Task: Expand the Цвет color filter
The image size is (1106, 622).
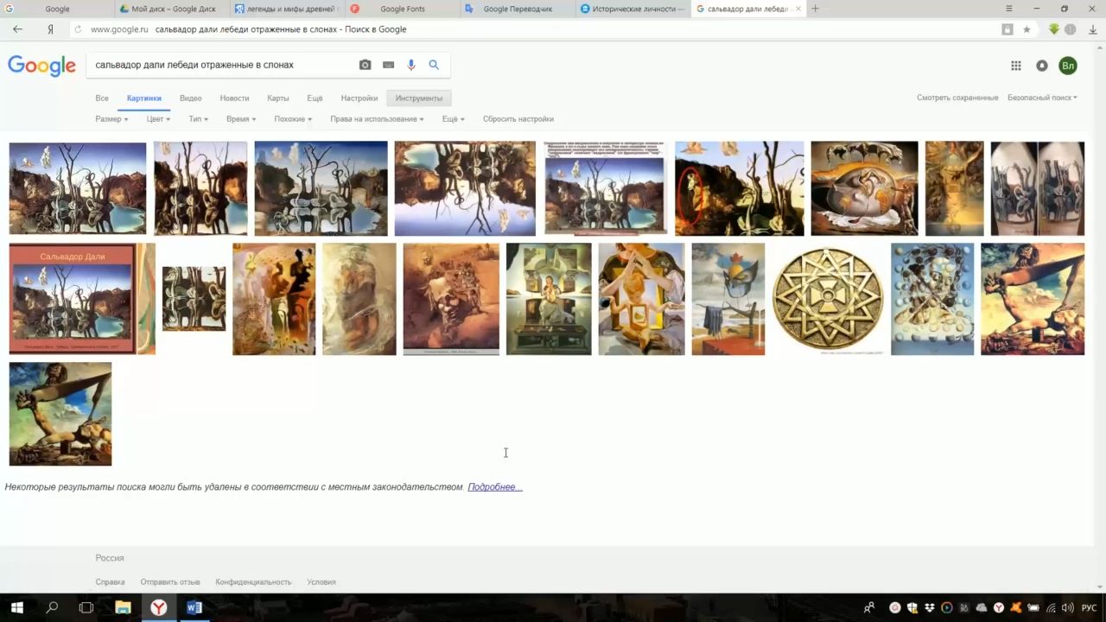Action: (x=158, y=119)
